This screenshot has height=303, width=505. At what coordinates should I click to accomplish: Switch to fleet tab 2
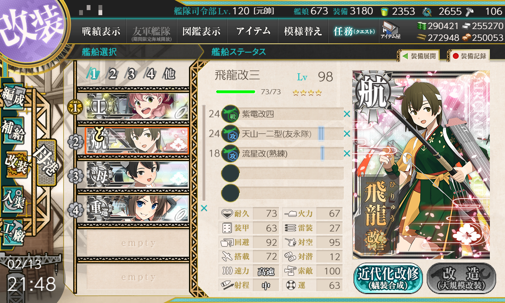112,74
